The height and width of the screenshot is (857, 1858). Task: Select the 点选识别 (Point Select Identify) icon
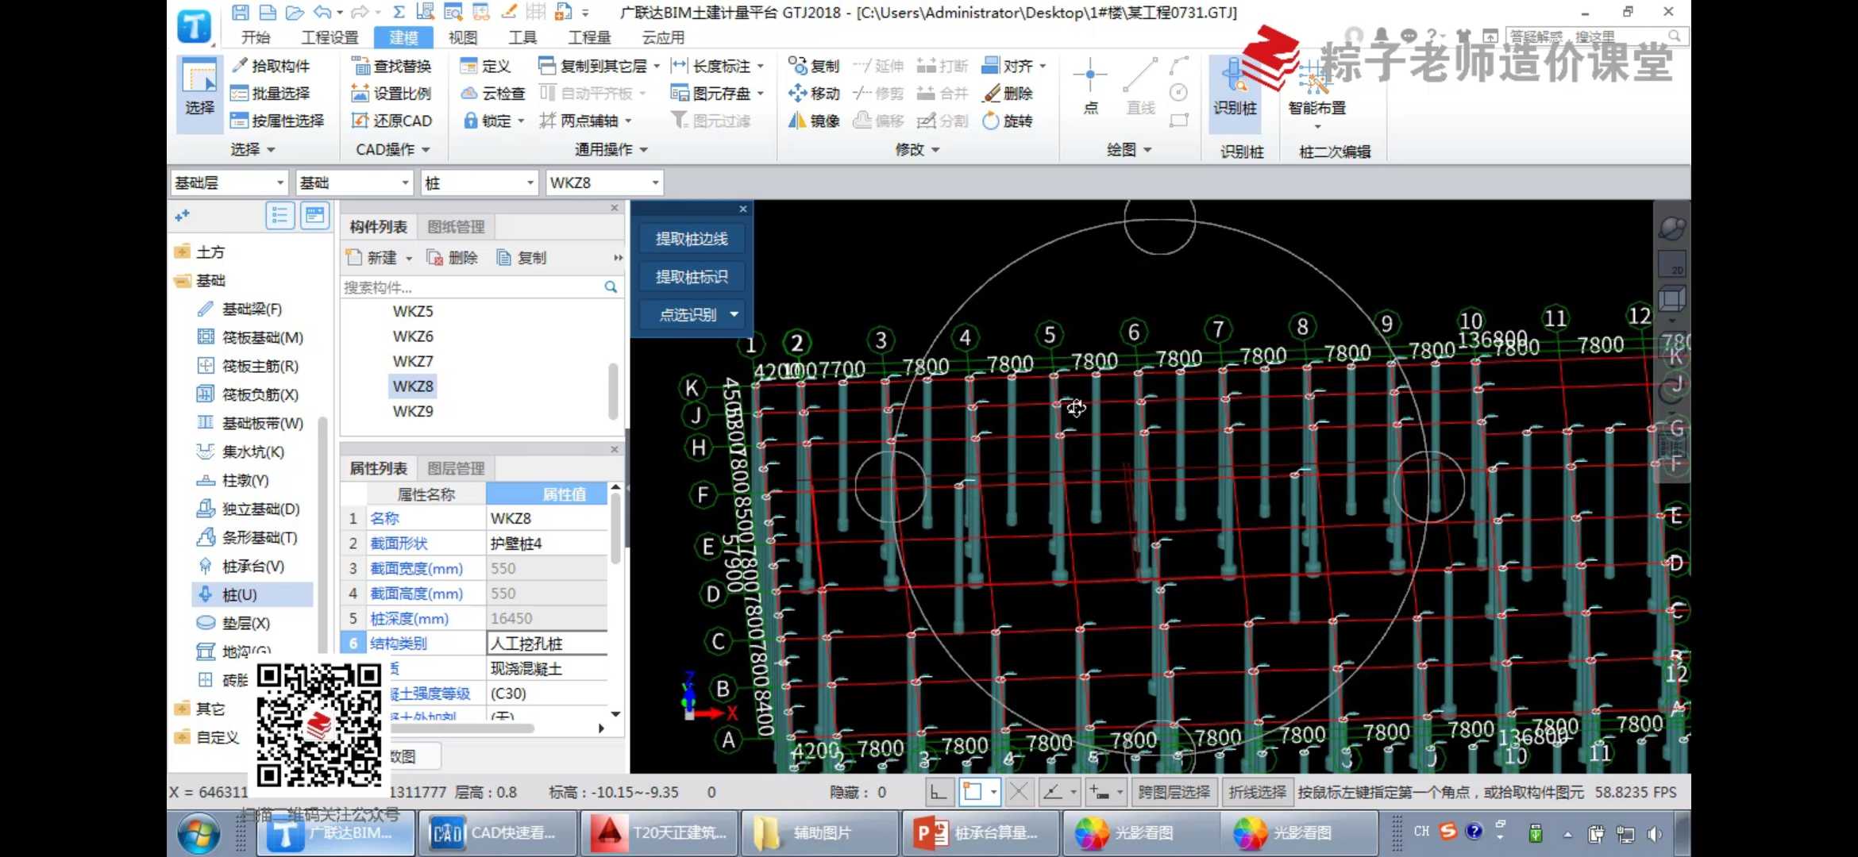(x=690, y=313)
